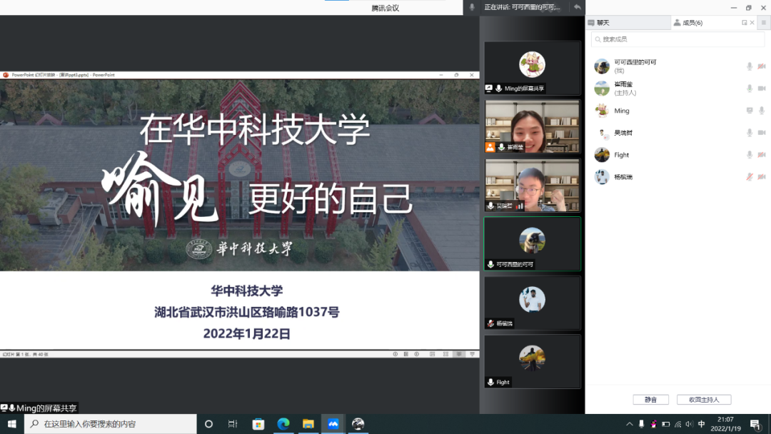Image resolution: width=771 pixels, height=434 pixels.
Task: Toggle camera for 杨镔瑞 in member list
Action: pyautogui.click(x=762, y=177)
